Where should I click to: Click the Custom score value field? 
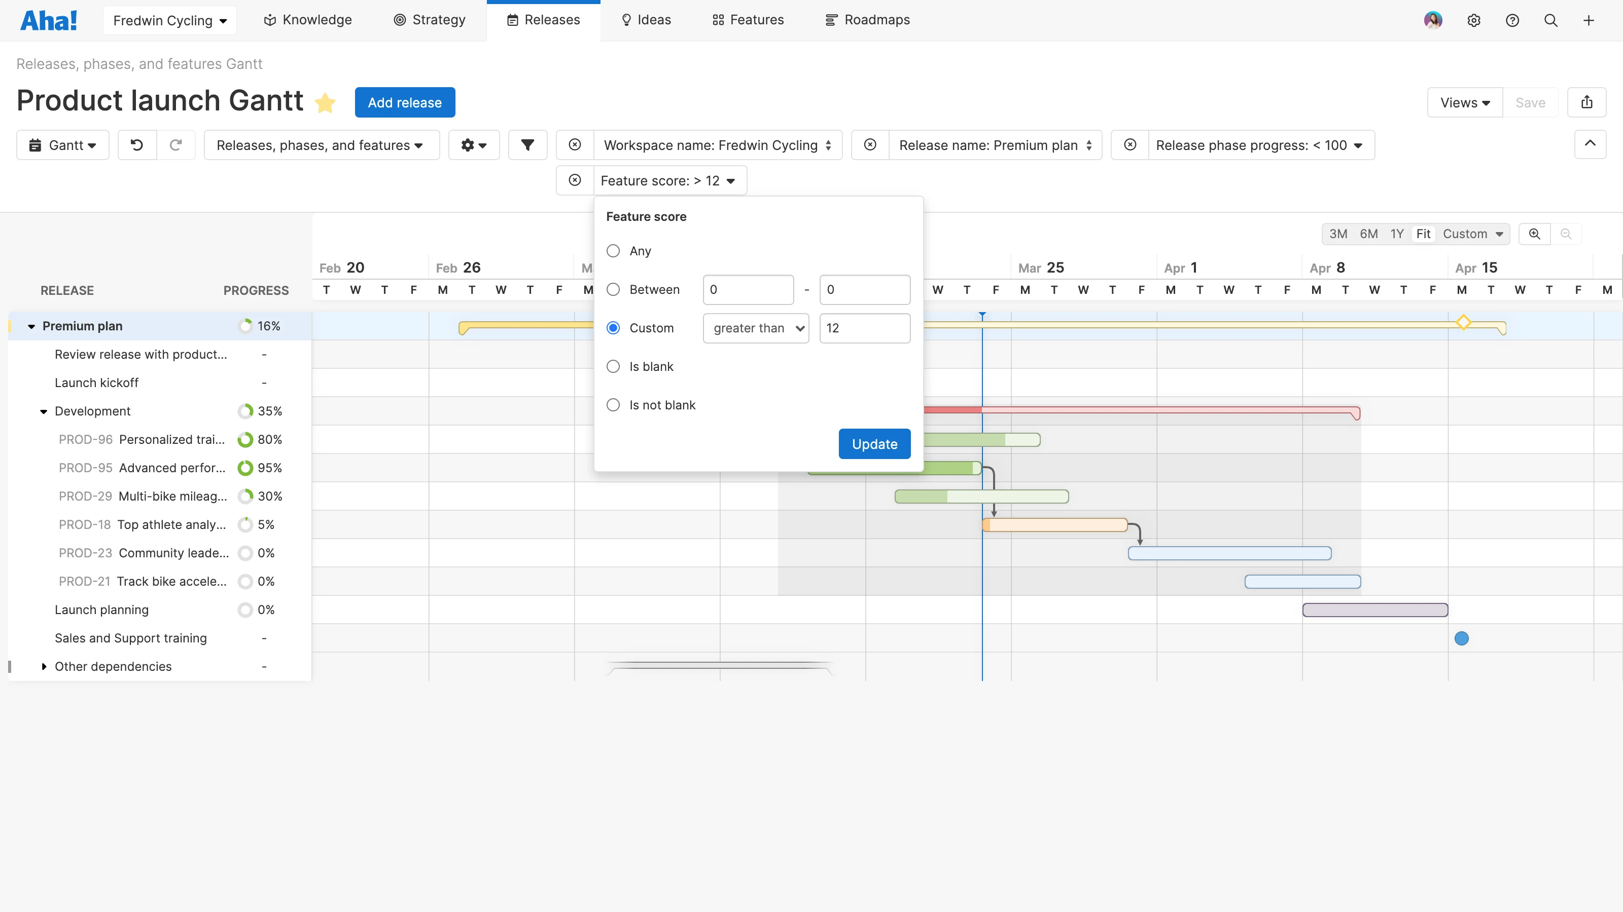(864, 328)
